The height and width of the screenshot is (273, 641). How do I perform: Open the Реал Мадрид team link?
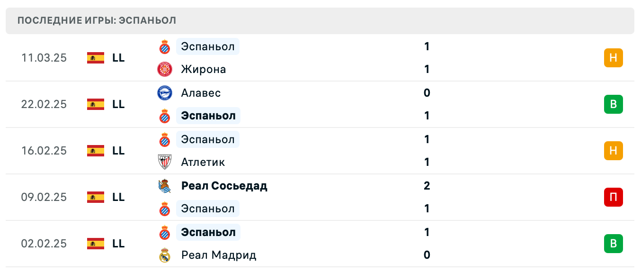(x=219, y=255)
